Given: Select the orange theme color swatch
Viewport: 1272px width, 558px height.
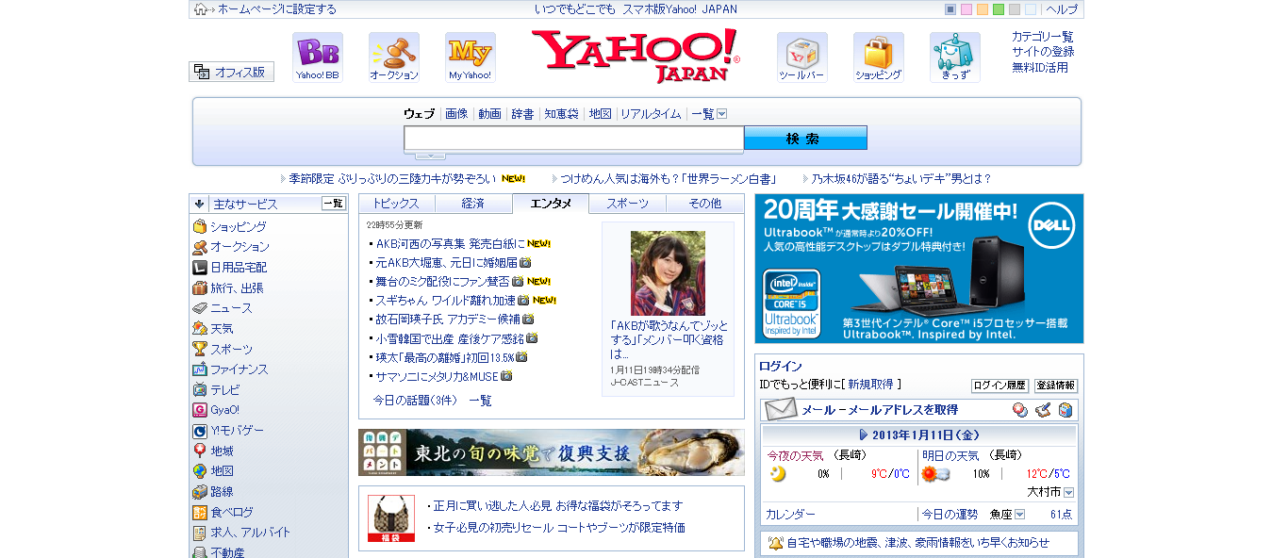Looking at the screenshot, I should [983, 9].
